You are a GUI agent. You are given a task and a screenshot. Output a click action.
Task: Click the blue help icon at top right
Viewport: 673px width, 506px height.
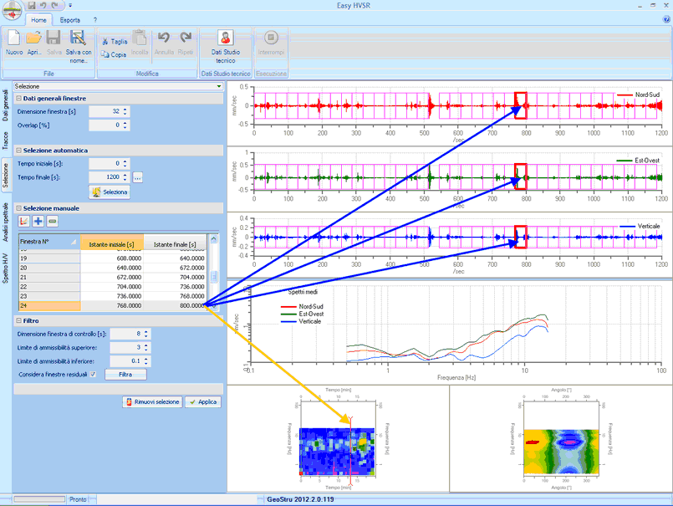[666, 19]
